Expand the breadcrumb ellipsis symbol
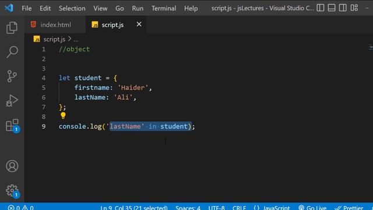 tap(76, 40)
